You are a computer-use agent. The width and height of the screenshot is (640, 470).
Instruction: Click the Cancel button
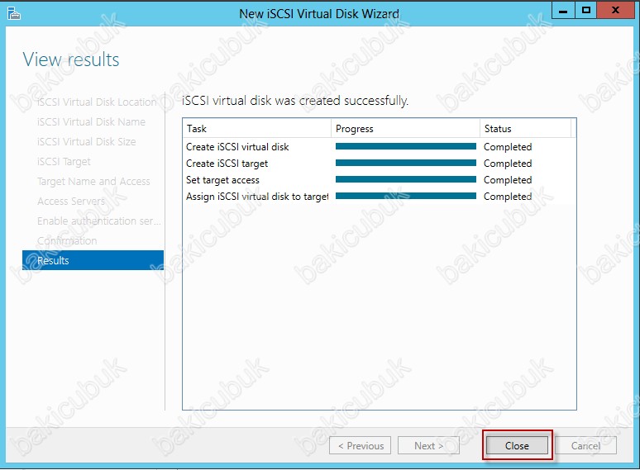[x=585, y=446]
